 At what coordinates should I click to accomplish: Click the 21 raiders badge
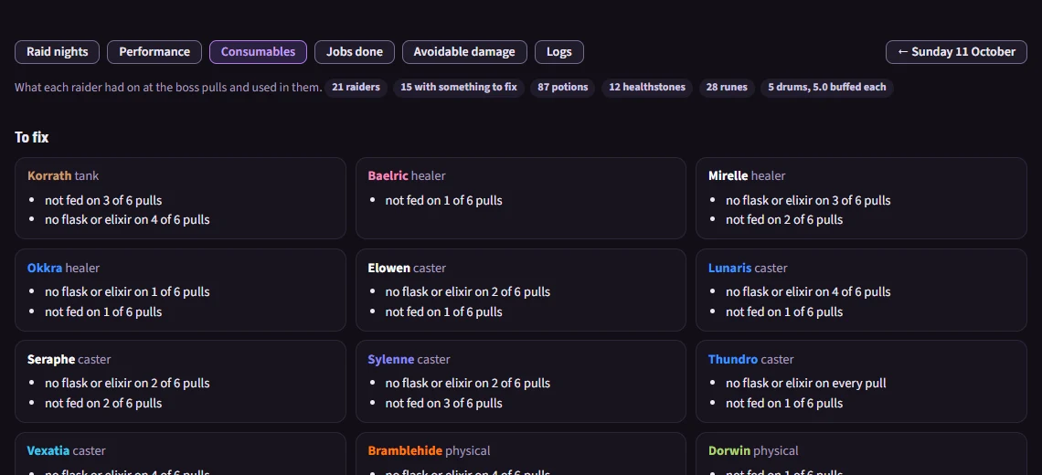(356, 87)
